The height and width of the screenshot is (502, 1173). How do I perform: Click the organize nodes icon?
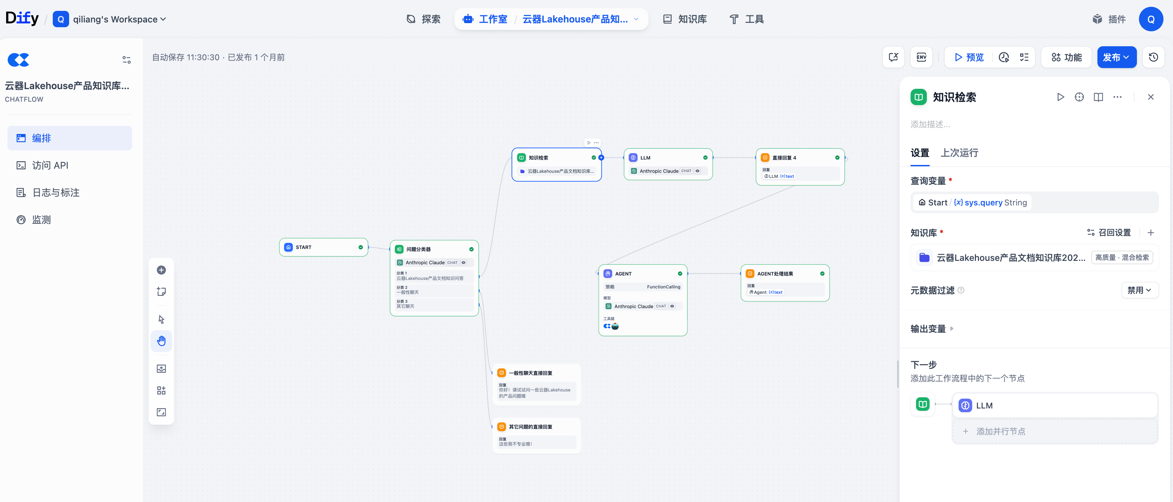point(161,390)
